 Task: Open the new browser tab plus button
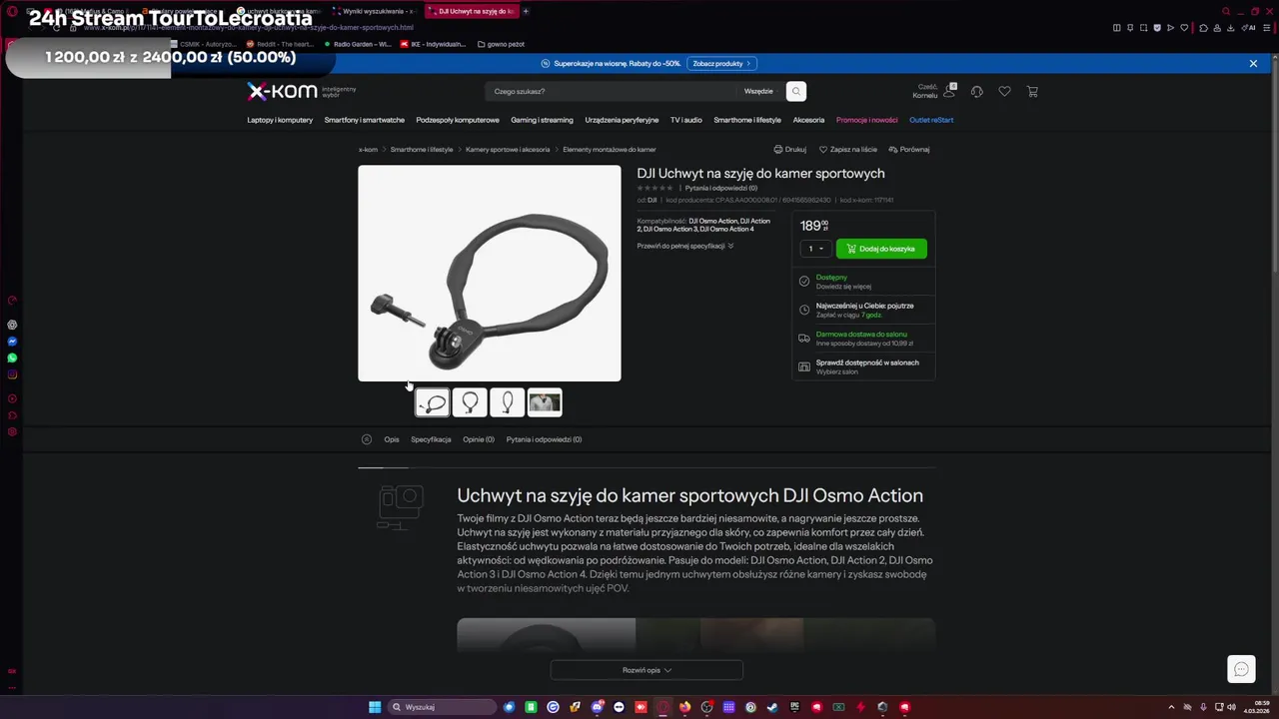tap(526, 11)
